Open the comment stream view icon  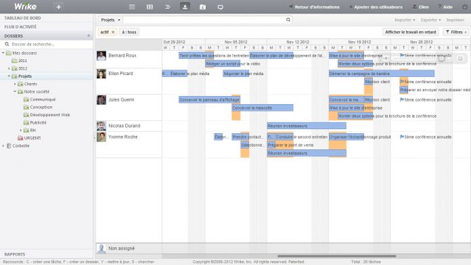220,7
